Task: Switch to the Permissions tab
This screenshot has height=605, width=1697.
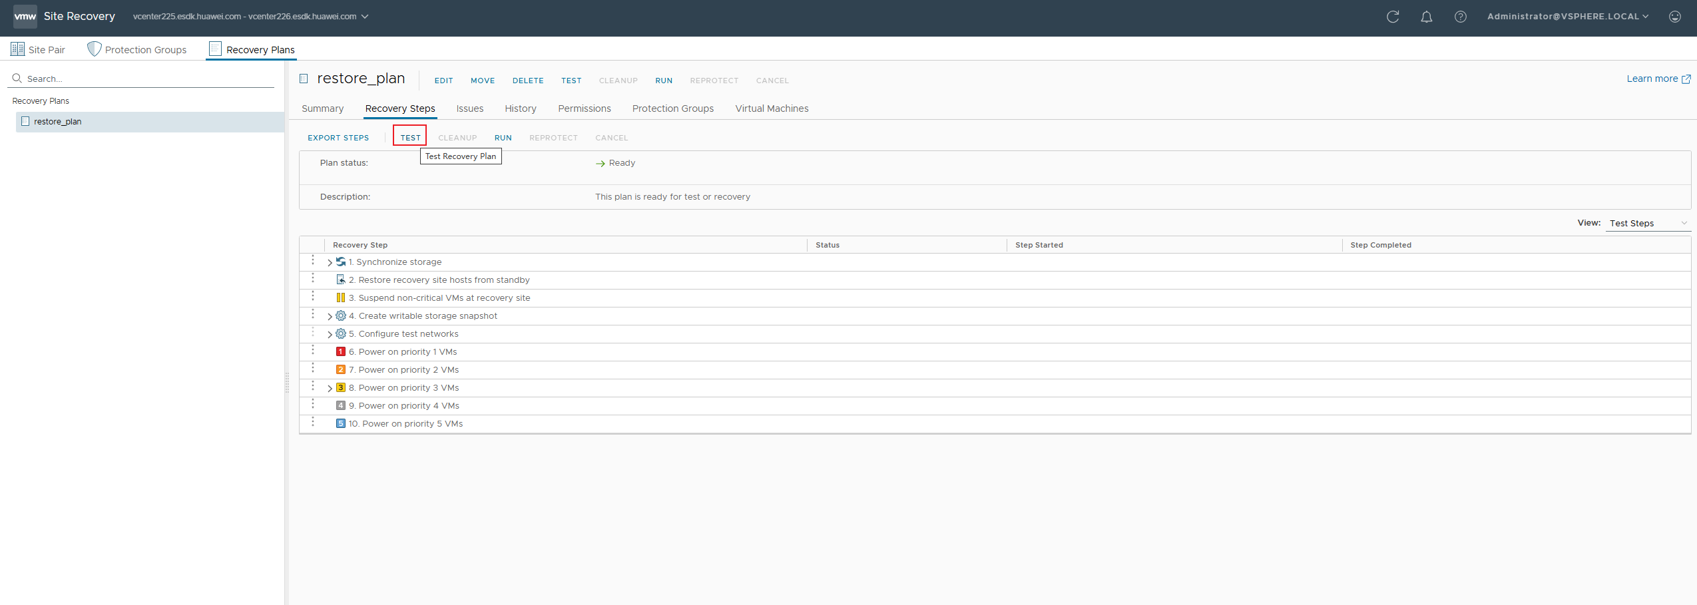Action: coord(585,108)
